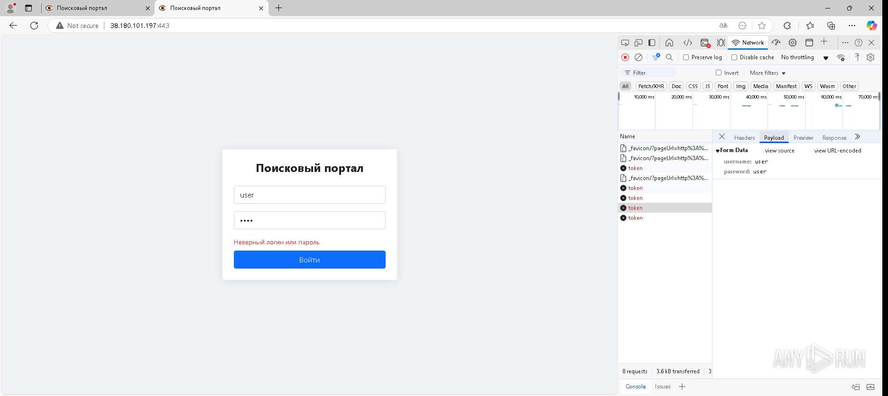Toggle the DevTools activity bar dock icon

[x=652, y=43]
